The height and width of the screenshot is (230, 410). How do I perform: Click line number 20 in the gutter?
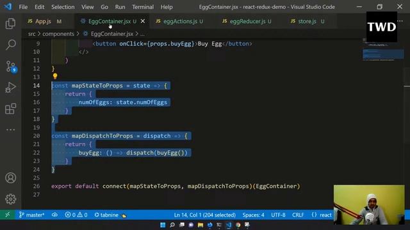coord(37,136)
